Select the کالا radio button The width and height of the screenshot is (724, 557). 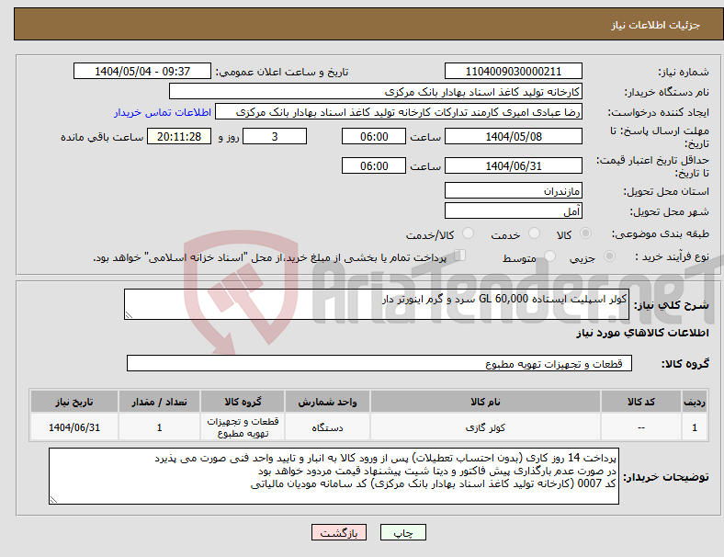[585, 233]
